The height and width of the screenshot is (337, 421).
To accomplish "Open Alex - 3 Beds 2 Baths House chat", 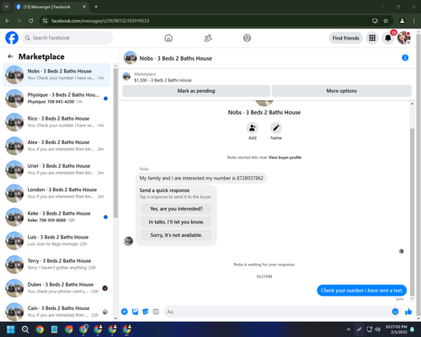I will click(56, 146).
